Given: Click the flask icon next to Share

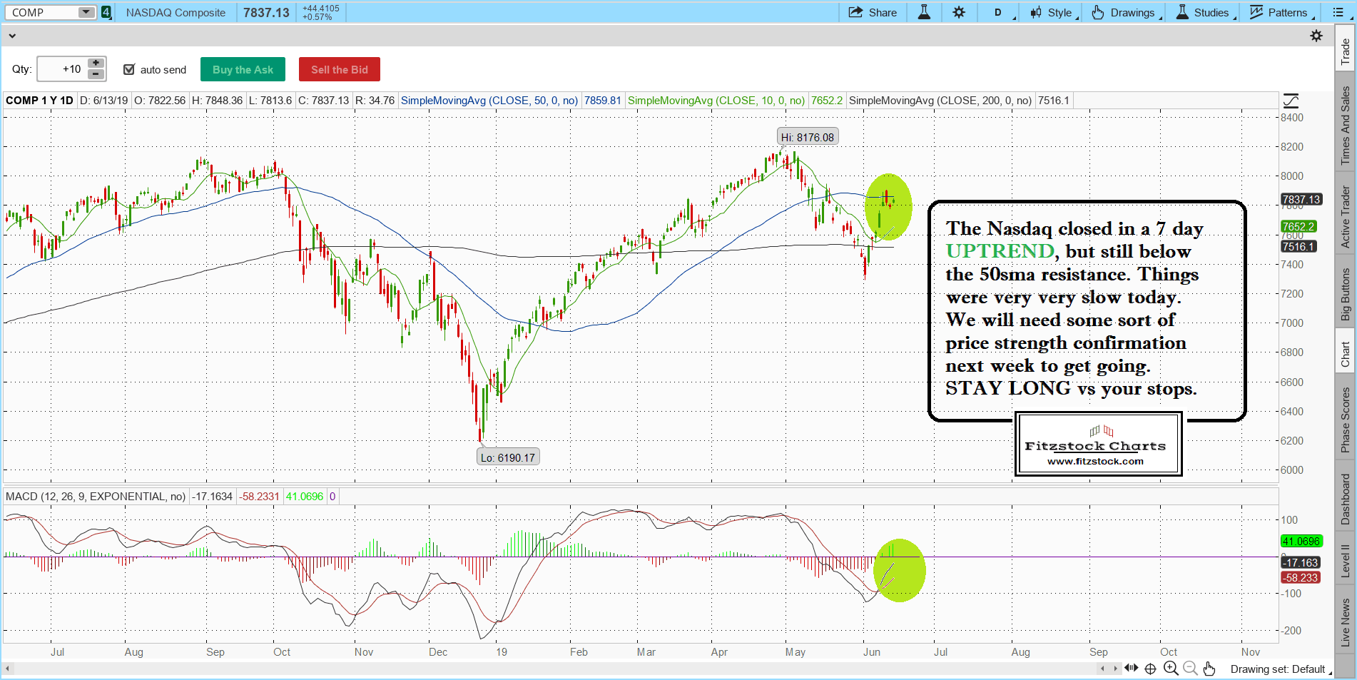Looking at the screenshot, I should pyautogui.click(x=924, y=12).
